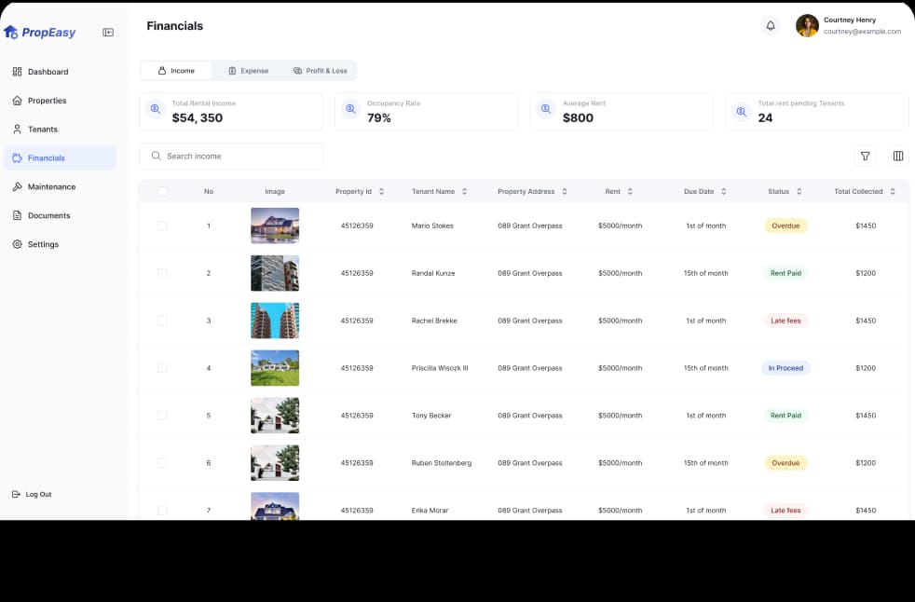Open property image in Priscilla Wisozk III row
Image resolution: width=915 pixels, height=602 pixels.
click(275, 368)
